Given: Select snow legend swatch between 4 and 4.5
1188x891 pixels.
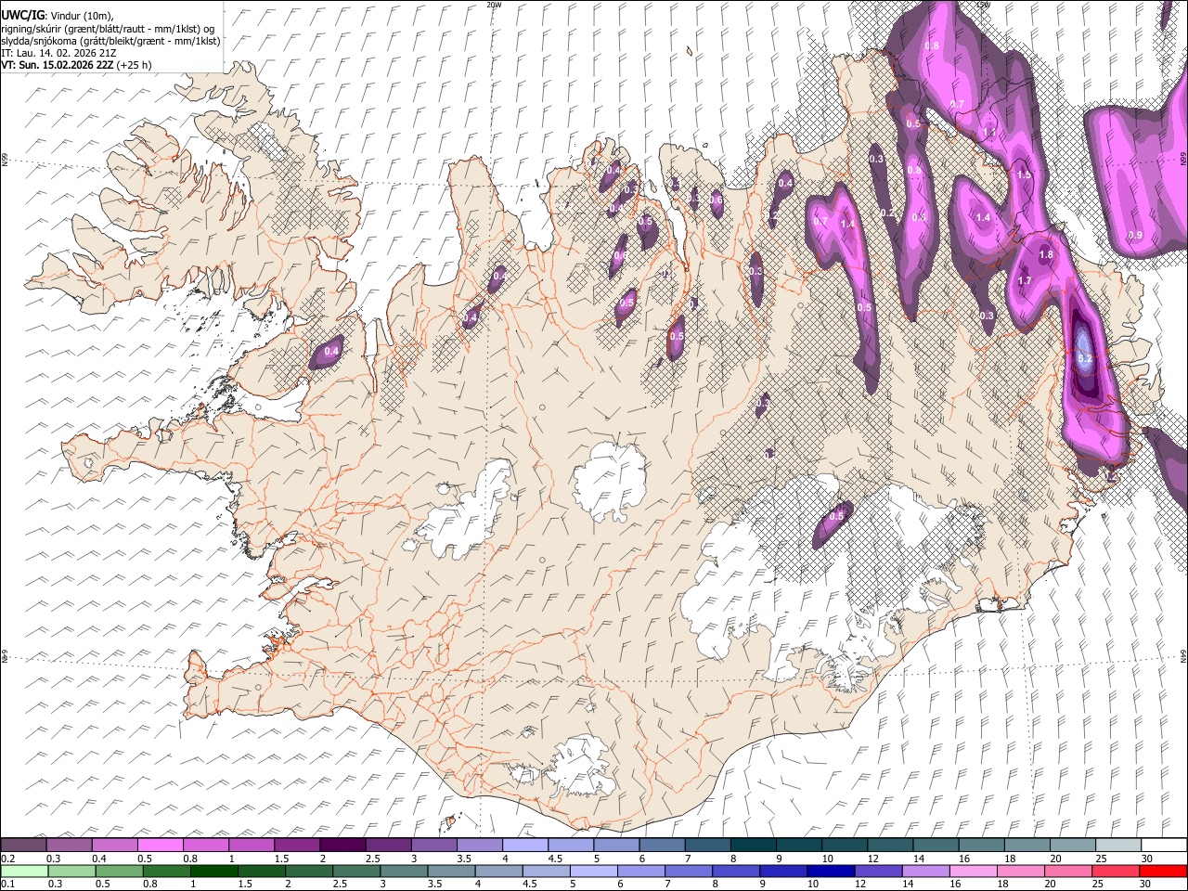Looking at the screenshot, I should point(524,846).
